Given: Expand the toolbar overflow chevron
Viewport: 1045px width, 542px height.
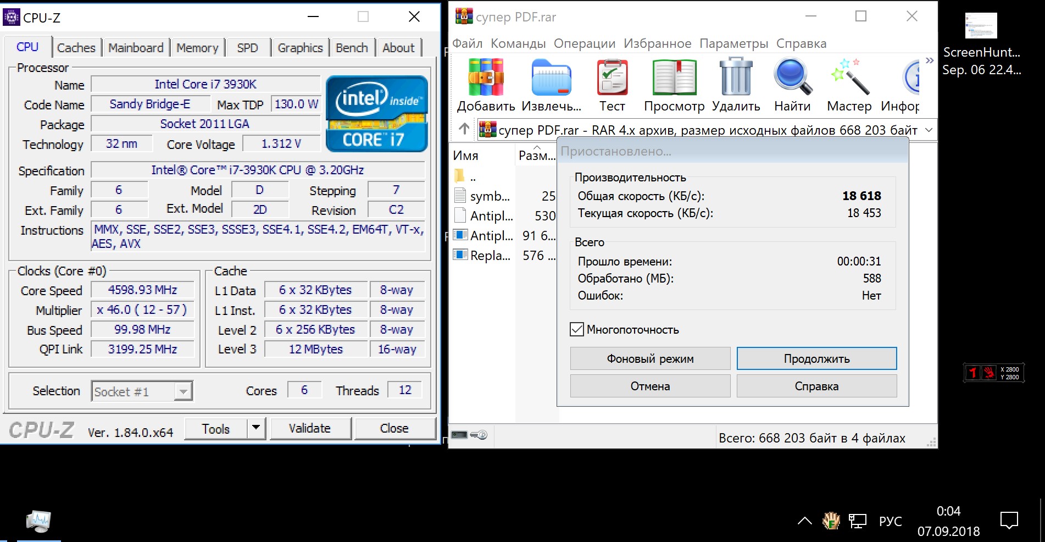Looking at the screenshot, I should click(929, 60).
